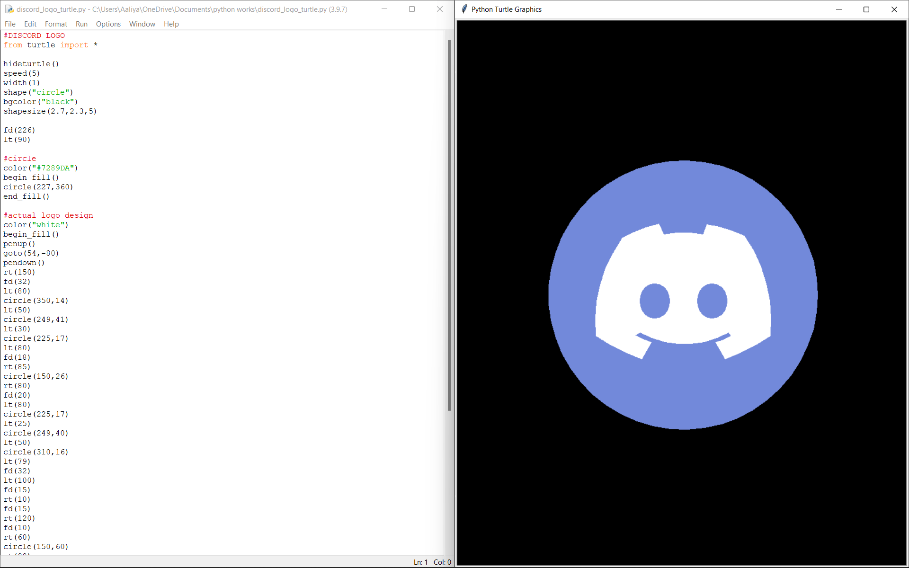Click the "rt(150)" line

[19, 272]
